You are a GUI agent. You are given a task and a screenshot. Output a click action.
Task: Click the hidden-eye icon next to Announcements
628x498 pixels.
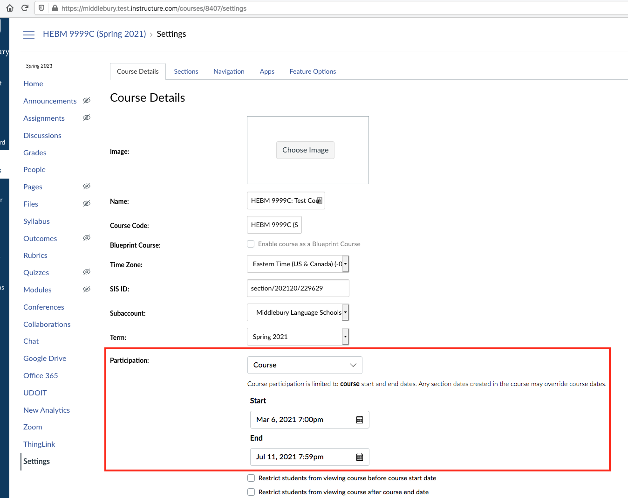pyautogui.click(x=87, y=100)
